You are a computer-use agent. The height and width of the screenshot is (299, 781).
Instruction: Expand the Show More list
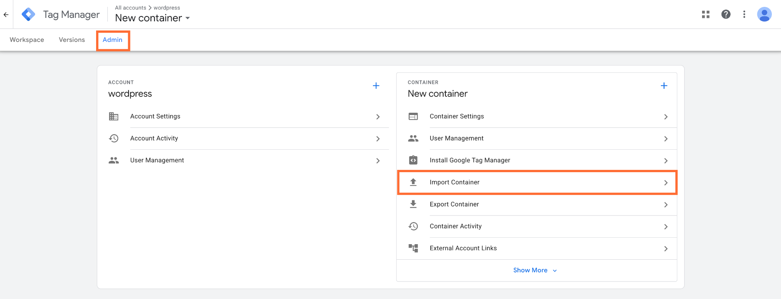535,270
